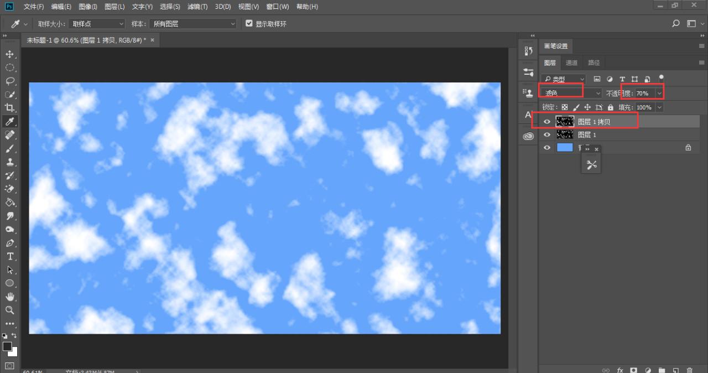This screenshot has height=373, width=708.
Task: Open the Clone Source panel icon
Action: click(x=528, y=93)
